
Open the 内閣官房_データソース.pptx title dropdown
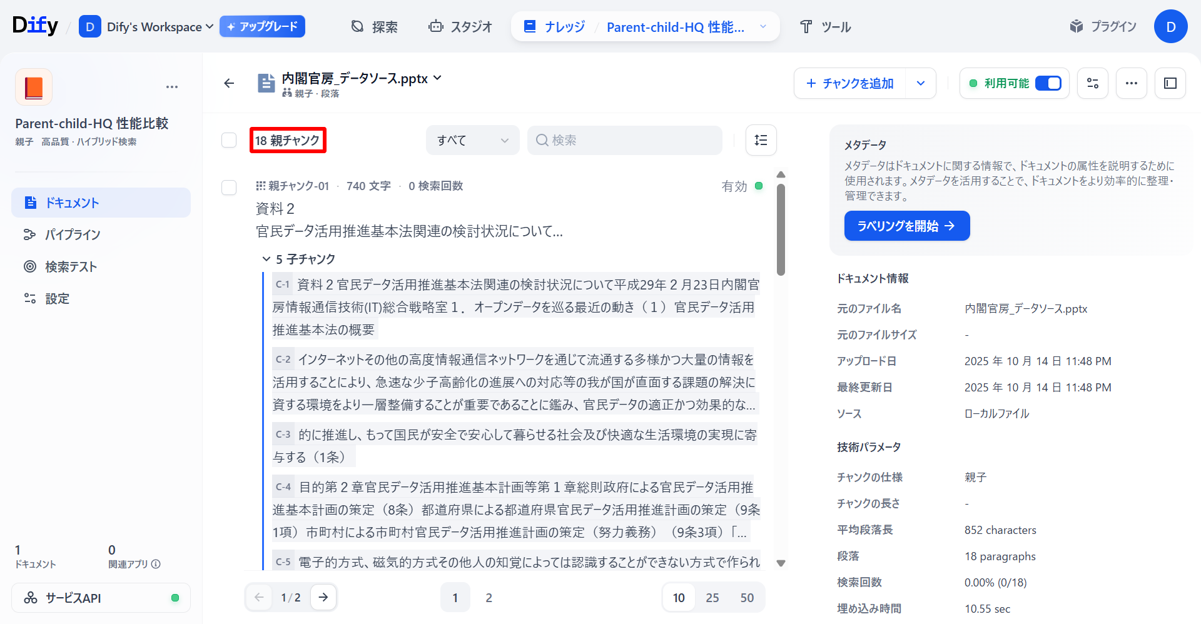pyautogui.click(x=438, y=78)
